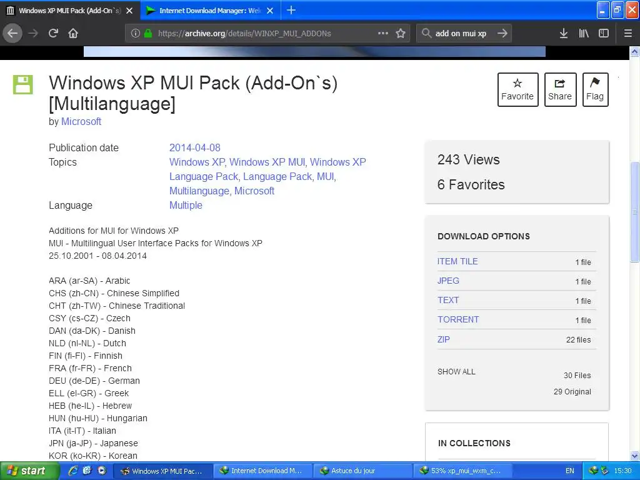Open the Downloads toolbar icon

point(563,34)
